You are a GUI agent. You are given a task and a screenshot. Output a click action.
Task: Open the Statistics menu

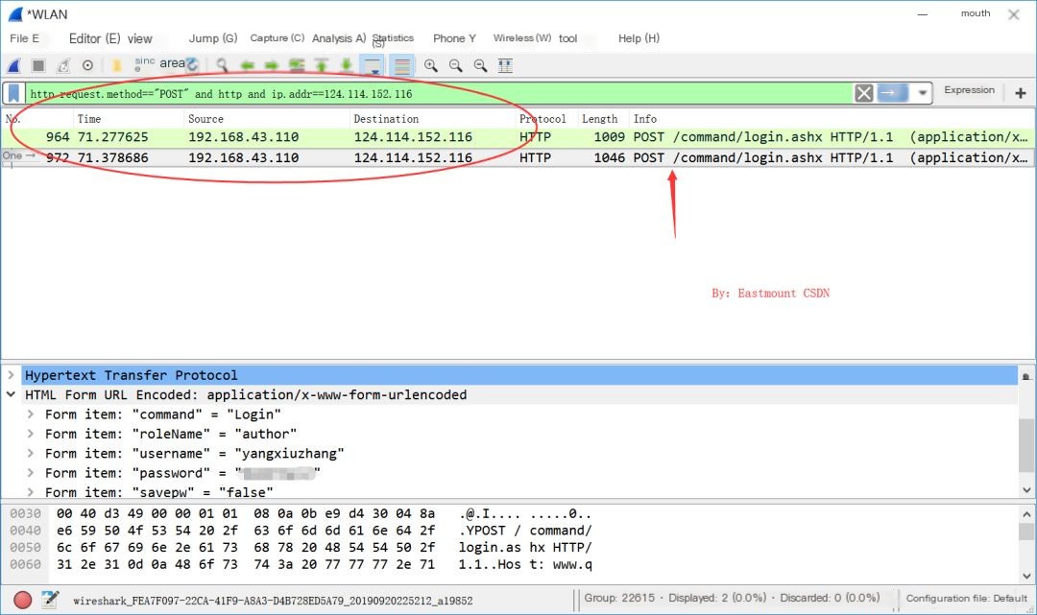[x=392, y=38]
